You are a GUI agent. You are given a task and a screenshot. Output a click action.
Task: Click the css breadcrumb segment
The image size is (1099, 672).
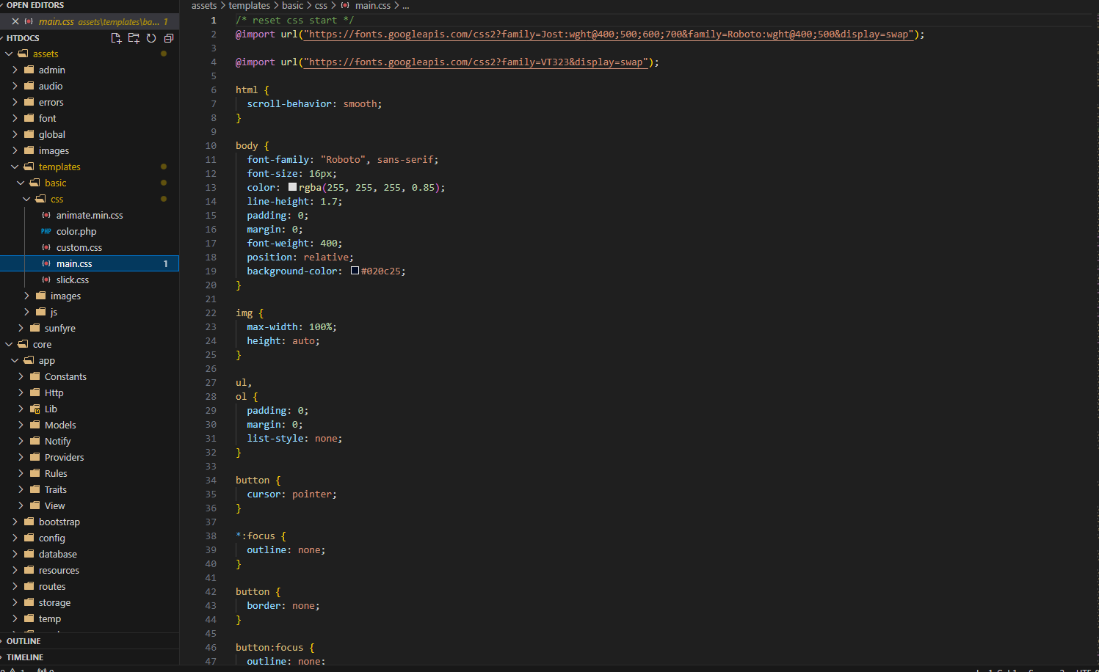(321, 5)
